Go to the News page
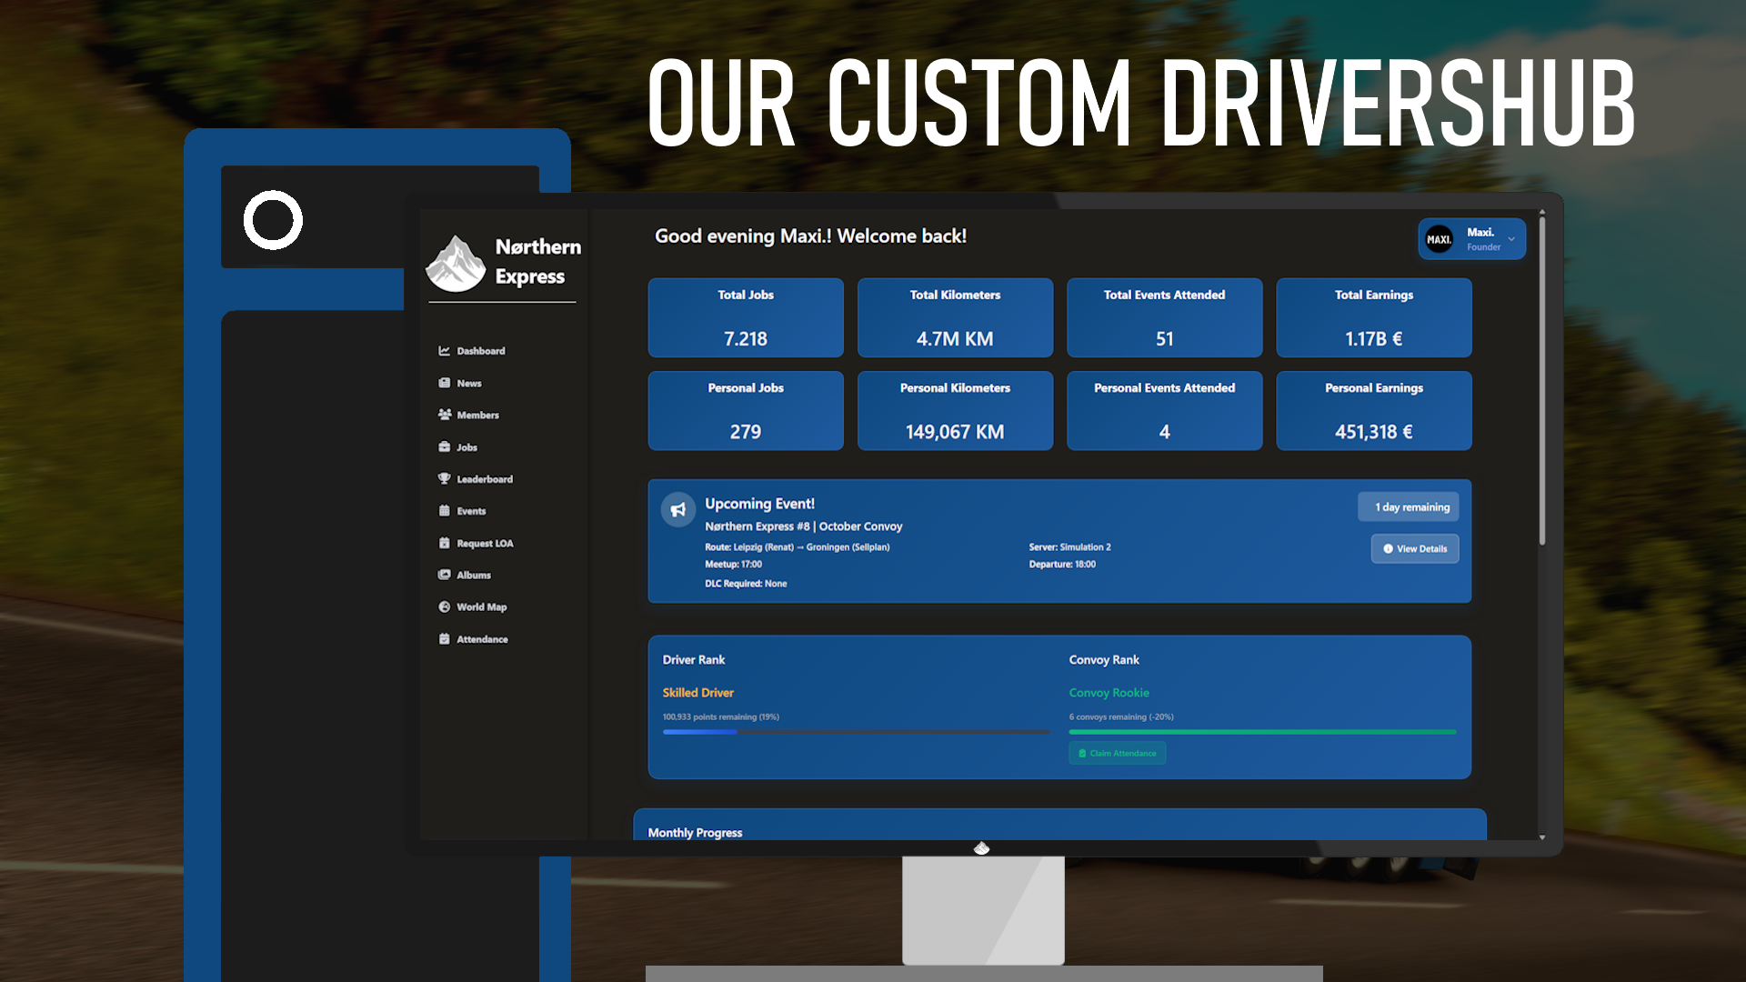This screenshot has height=982, width=1746. pos(460,383)
